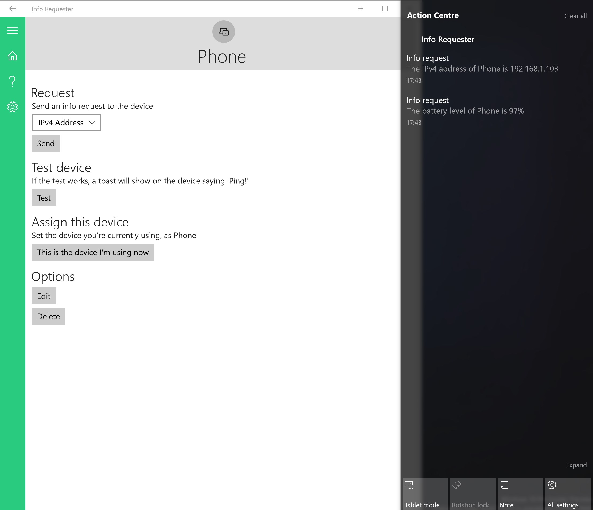The width and height of the screenshot is (593, 510).
Task: Open All settings quick action
Action: pyautogui.click(x=568, y=494)
